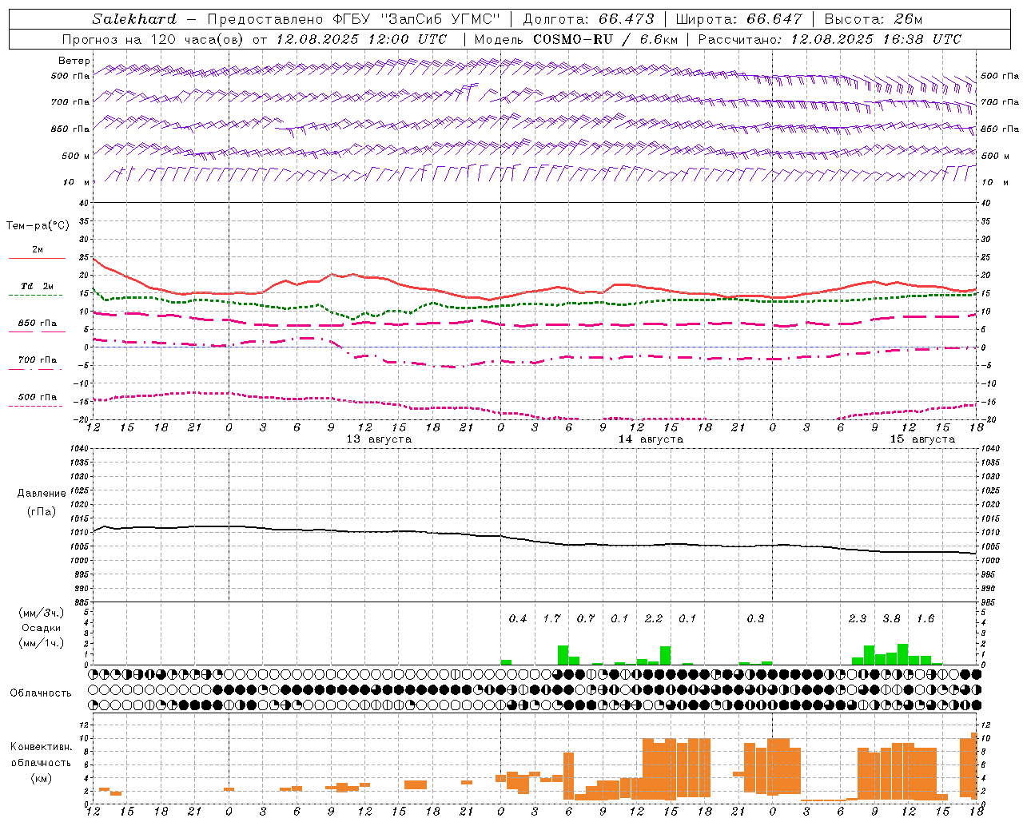Click the Широта: 66.647 latitude value

[x=739, y=19]
